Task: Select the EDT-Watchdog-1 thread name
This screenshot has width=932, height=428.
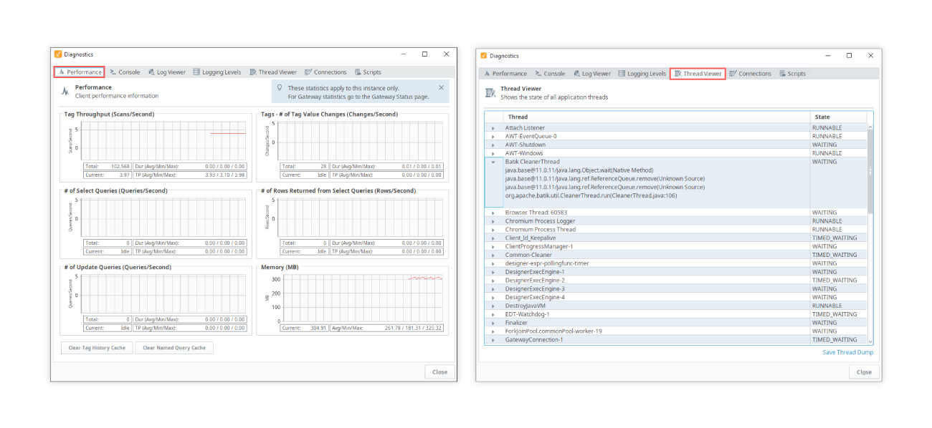Action: pos(527,314)
